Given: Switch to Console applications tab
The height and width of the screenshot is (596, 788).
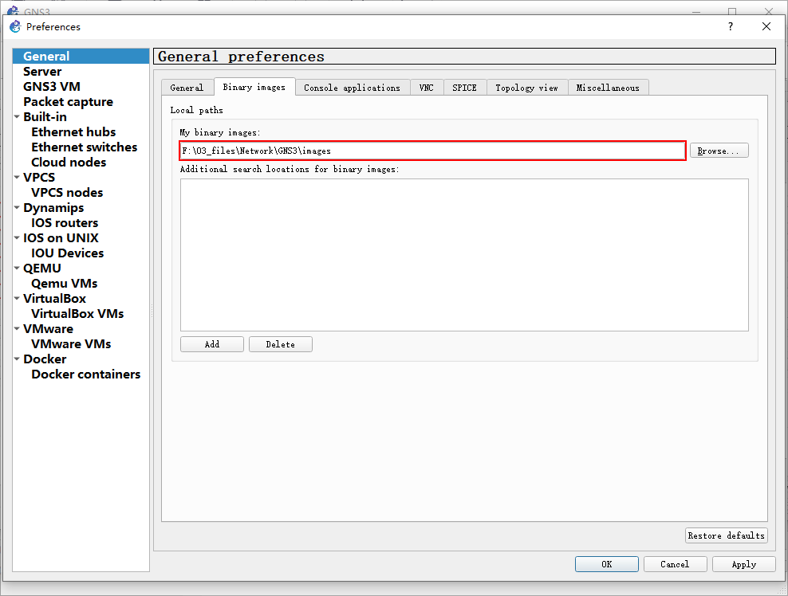Looking at the screenshot, I should (352, 88).
